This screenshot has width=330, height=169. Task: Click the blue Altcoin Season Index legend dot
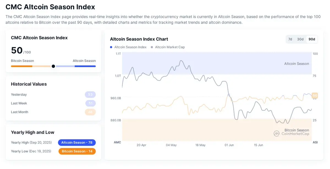[111, 47]
